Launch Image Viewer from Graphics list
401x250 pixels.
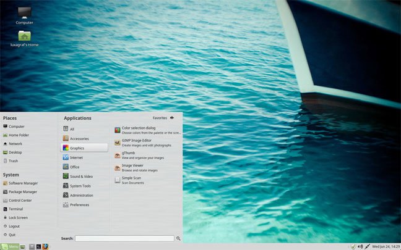[145, 167]
